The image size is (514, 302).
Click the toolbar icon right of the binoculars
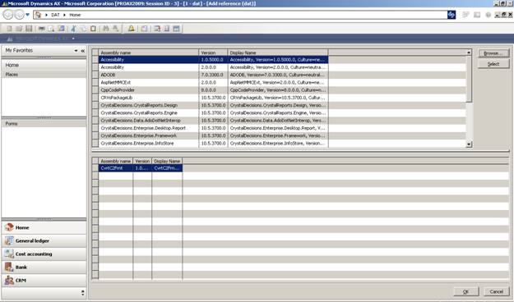pos(115,29)
